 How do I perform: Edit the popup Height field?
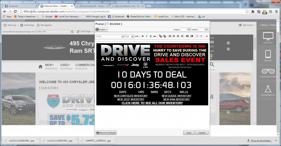pyautogui.click(x=186, y=30)
